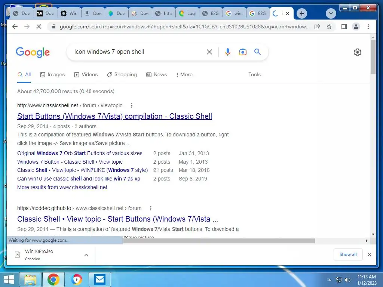Search by image camera icon
Screen dimensions: 383x287
[242, 52]
